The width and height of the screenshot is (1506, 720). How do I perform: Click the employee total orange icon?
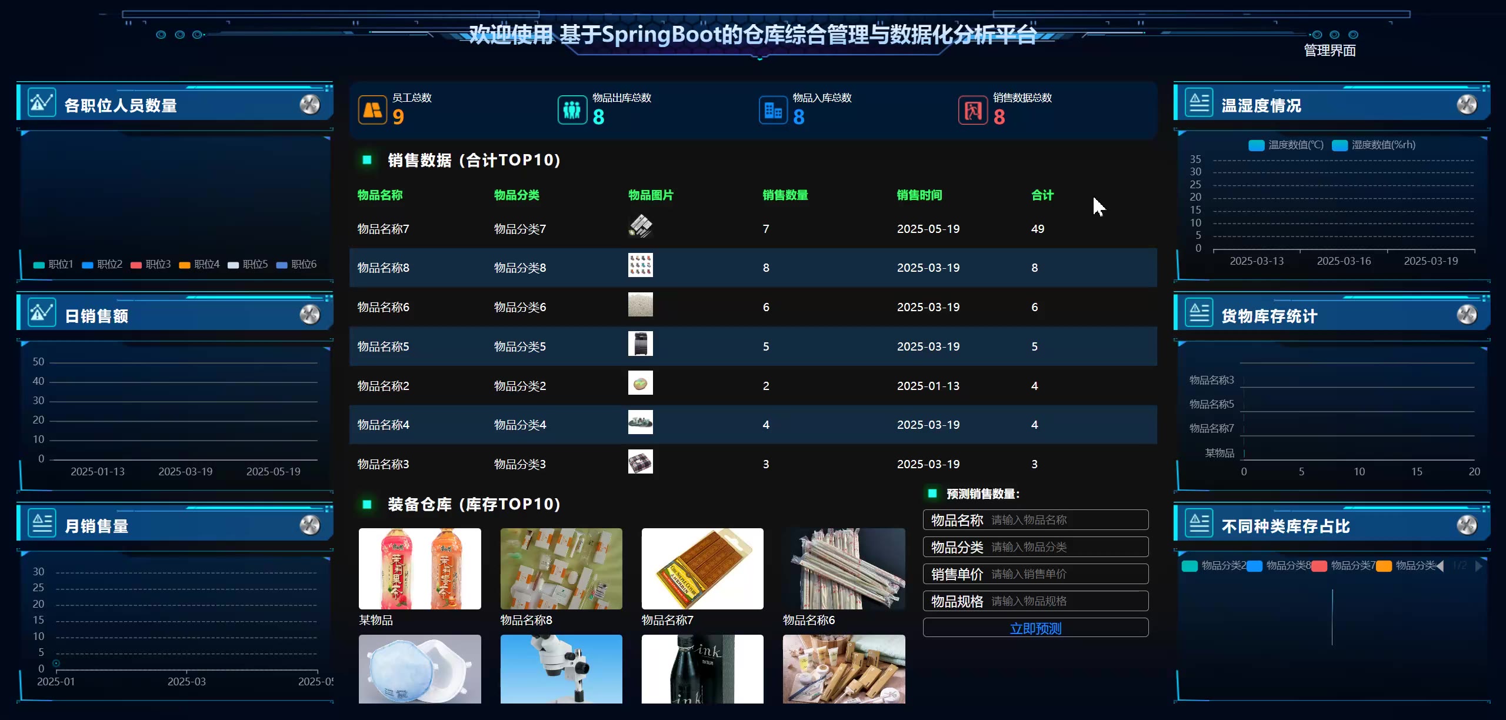372,110
